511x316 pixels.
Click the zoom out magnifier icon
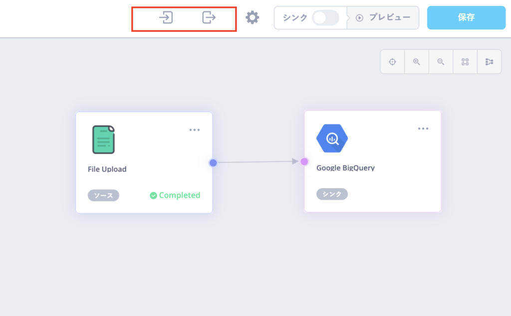pyautogui.click(x=441, y=61)
